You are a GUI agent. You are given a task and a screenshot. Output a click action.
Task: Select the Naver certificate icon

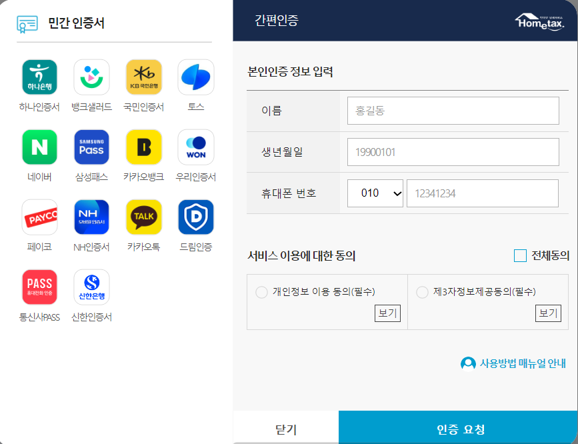(39, 147)
